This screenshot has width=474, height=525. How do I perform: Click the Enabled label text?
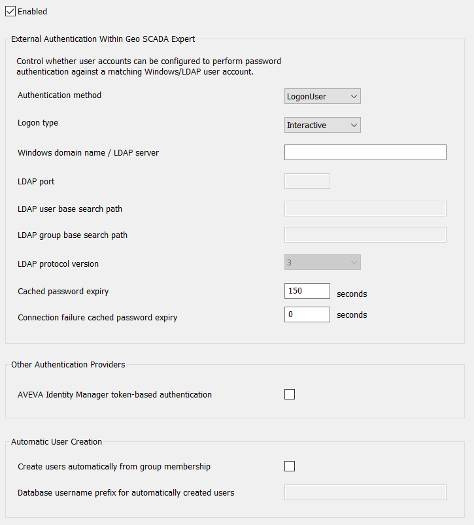point(32,11)
